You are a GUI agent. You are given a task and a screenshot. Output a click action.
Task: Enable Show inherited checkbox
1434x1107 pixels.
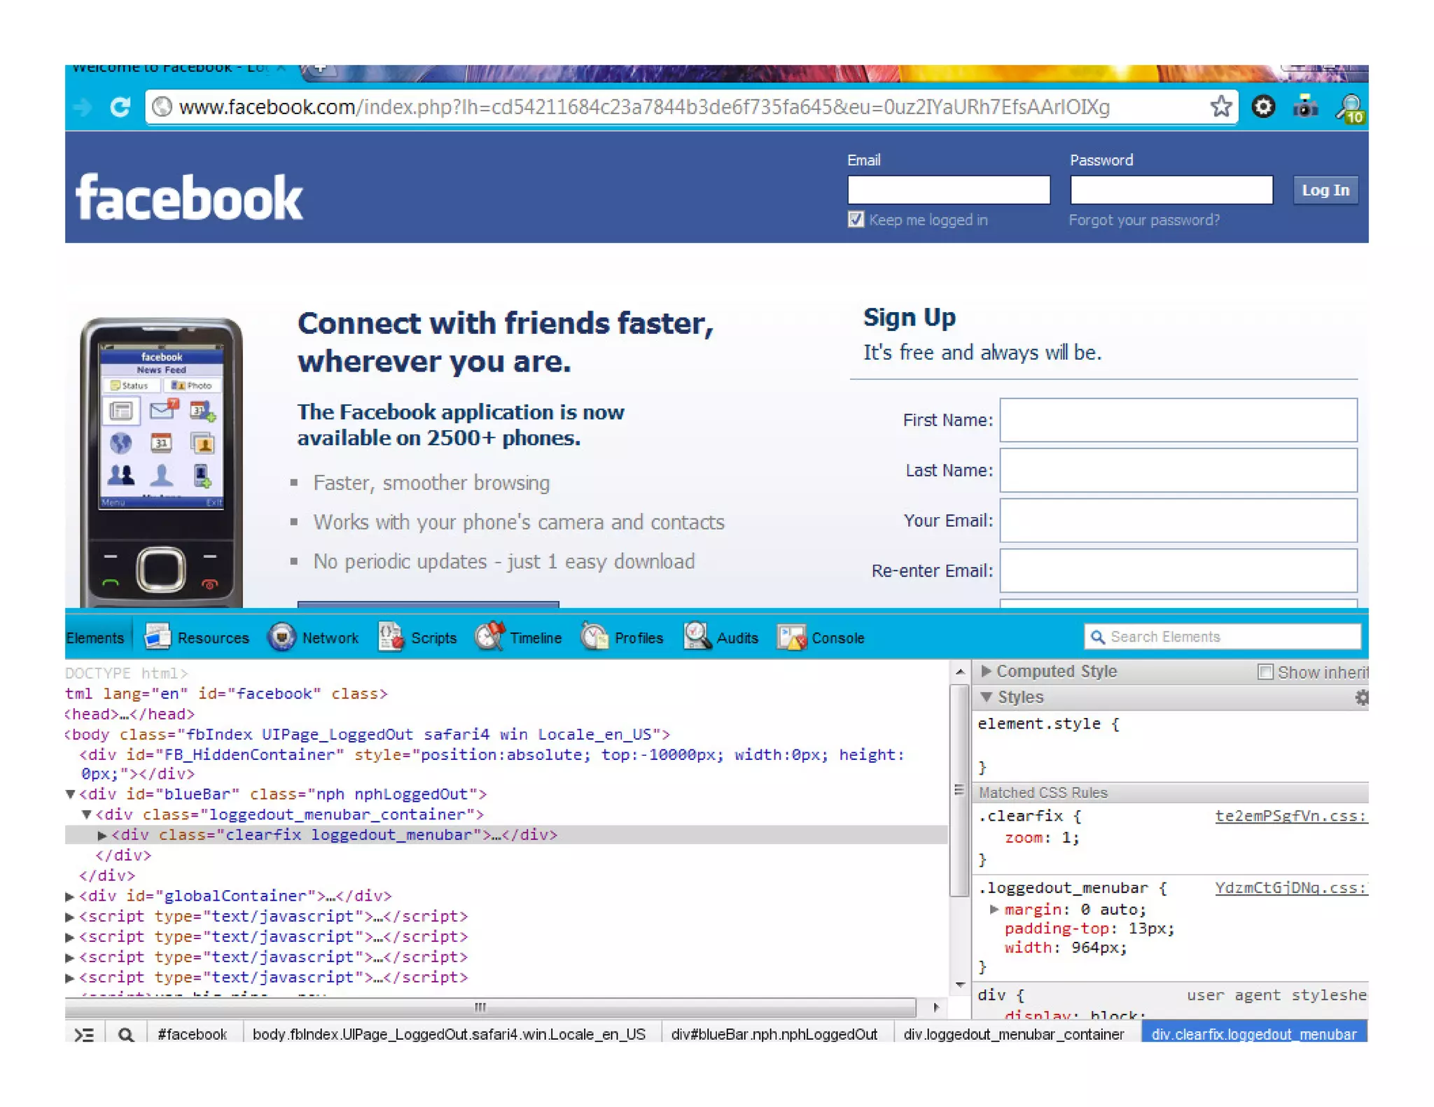[1265, 672]
